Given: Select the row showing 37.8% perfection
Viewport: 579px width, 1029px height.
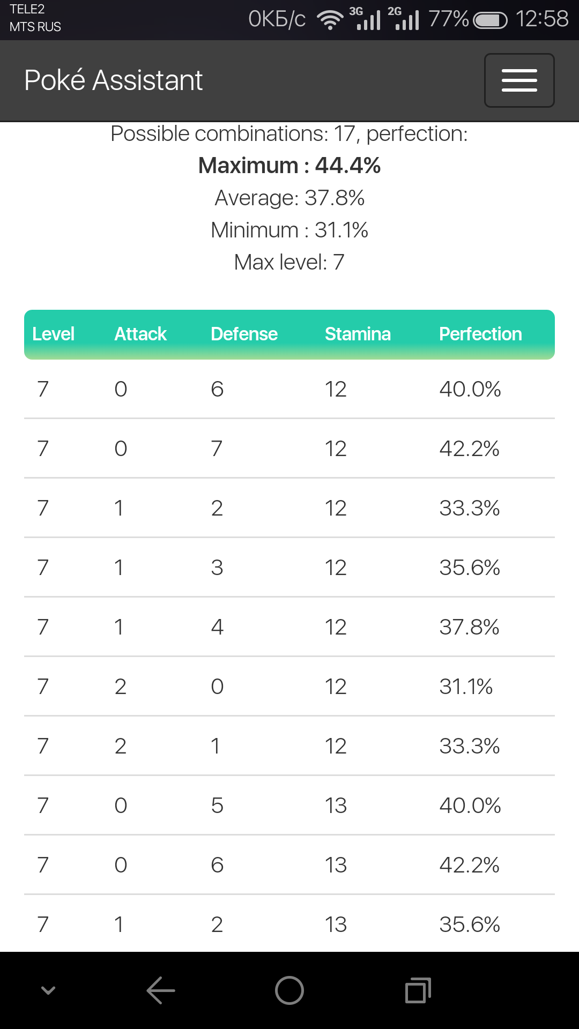Looking at the screenshot, I should click(x=289, y=627).
